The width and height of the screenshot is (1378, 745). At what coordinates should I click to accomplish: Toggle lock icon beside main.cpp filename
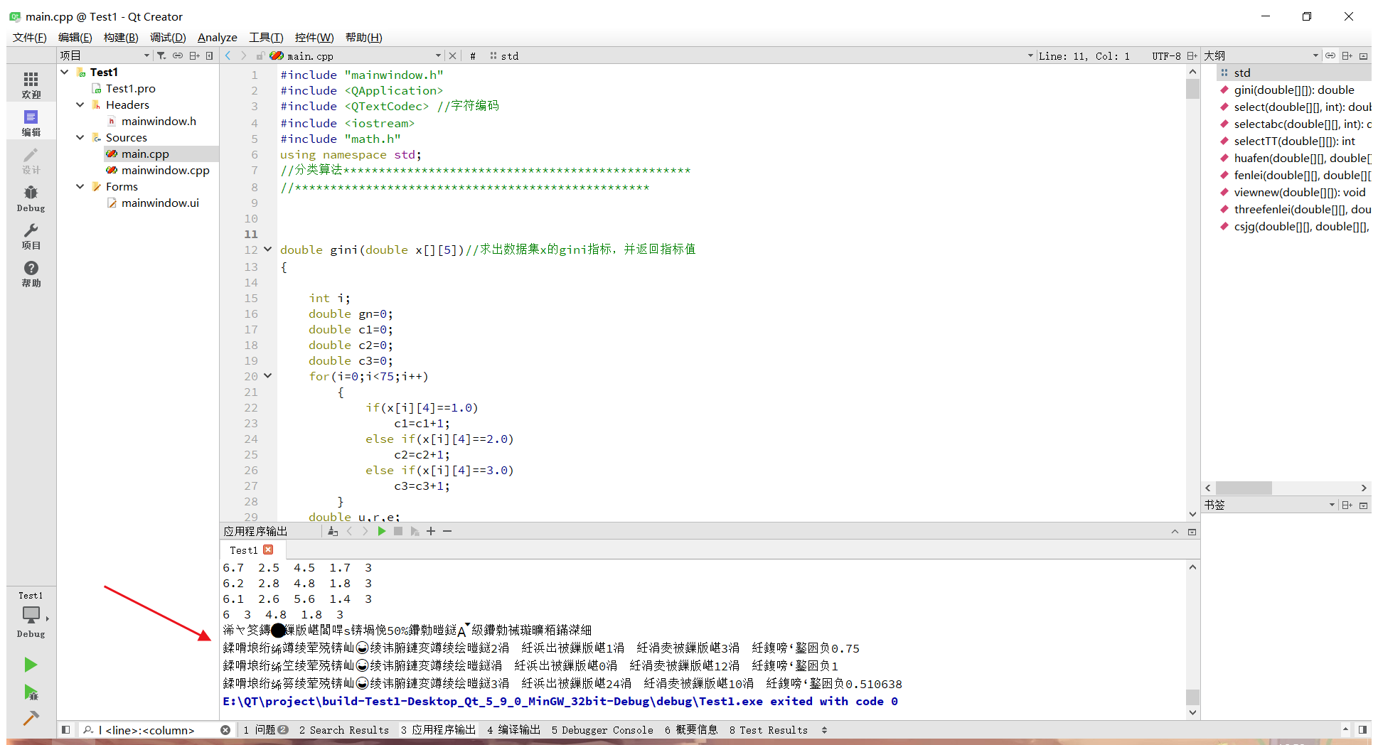tap(260, 55)
